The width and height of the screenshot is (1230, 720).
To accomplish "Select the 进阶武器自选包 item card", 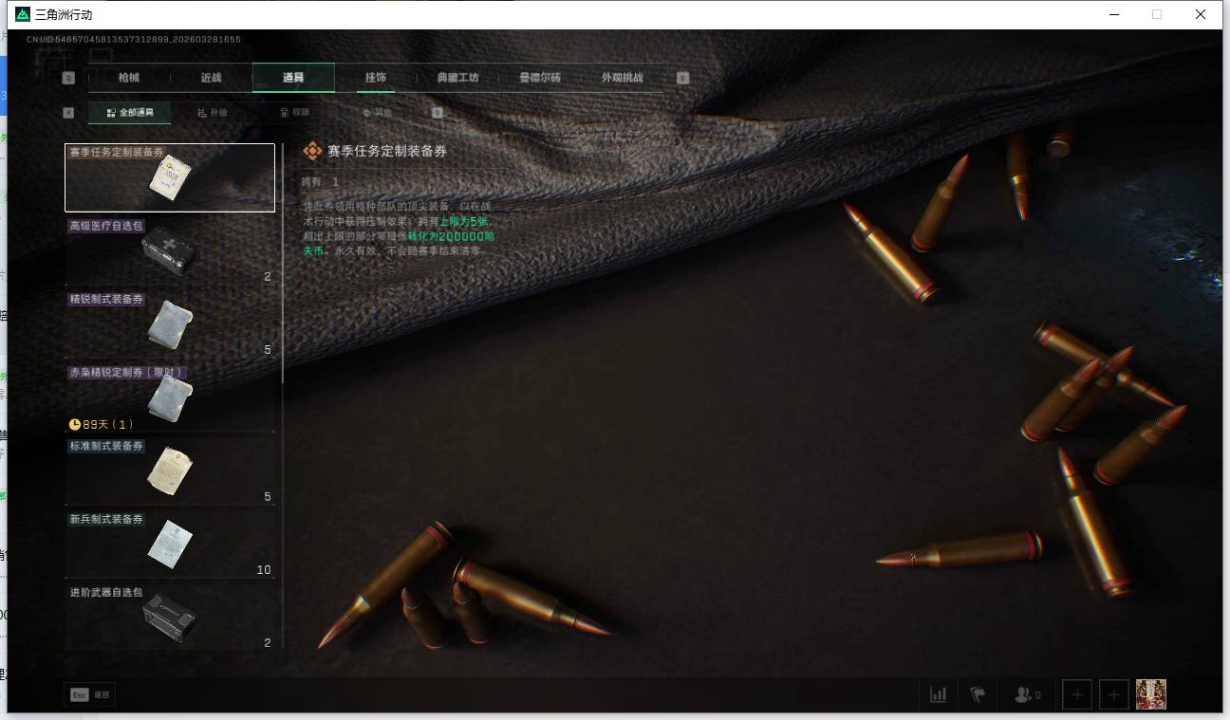I will [x=170, y=617].
